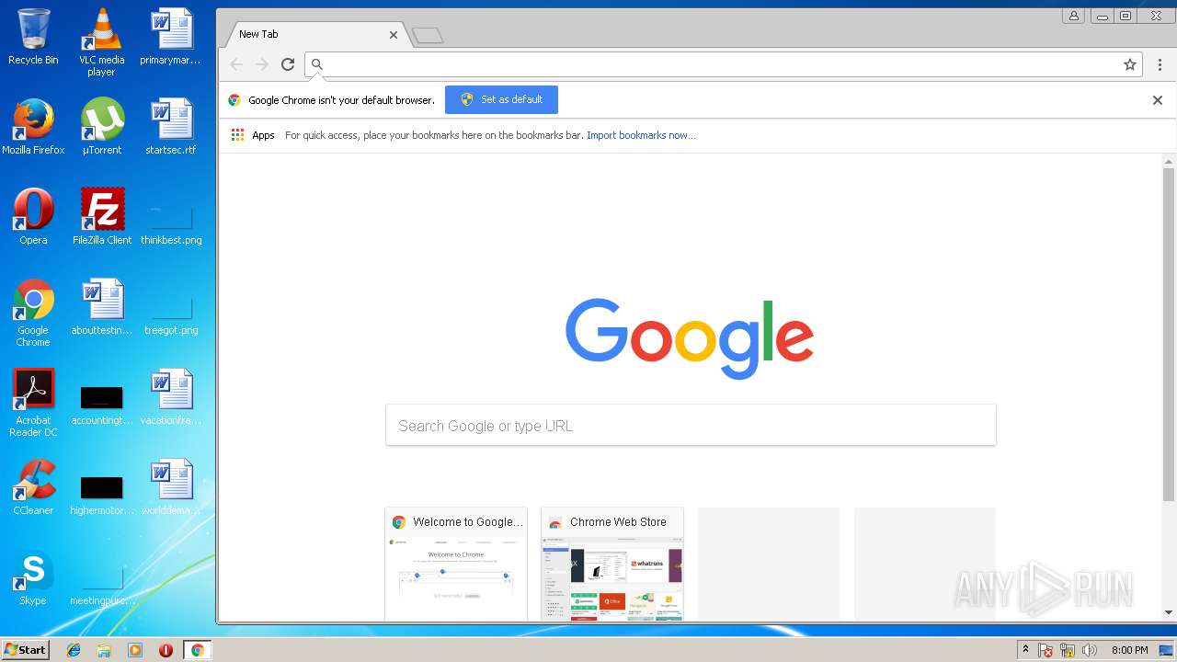The width and height of the screenshot is (1177, 662).
Task: Click the forward navigation arrow
Action: pos(262,64)
